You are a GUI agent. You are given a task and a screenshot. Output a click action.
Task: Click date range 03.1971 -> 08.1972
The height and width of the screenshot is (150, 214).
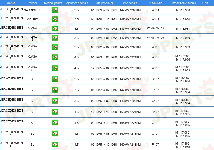pyautogui.click(x=104, y=38)
